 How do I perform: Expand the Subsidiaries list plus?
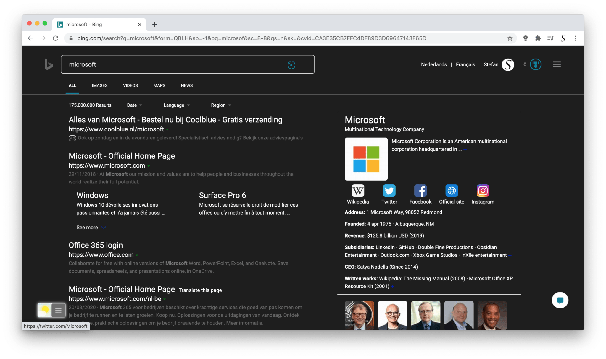510,256
